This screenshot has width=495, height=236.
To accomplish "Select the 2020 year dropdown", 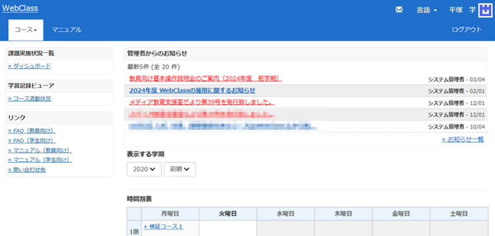I will coord(144,169).
